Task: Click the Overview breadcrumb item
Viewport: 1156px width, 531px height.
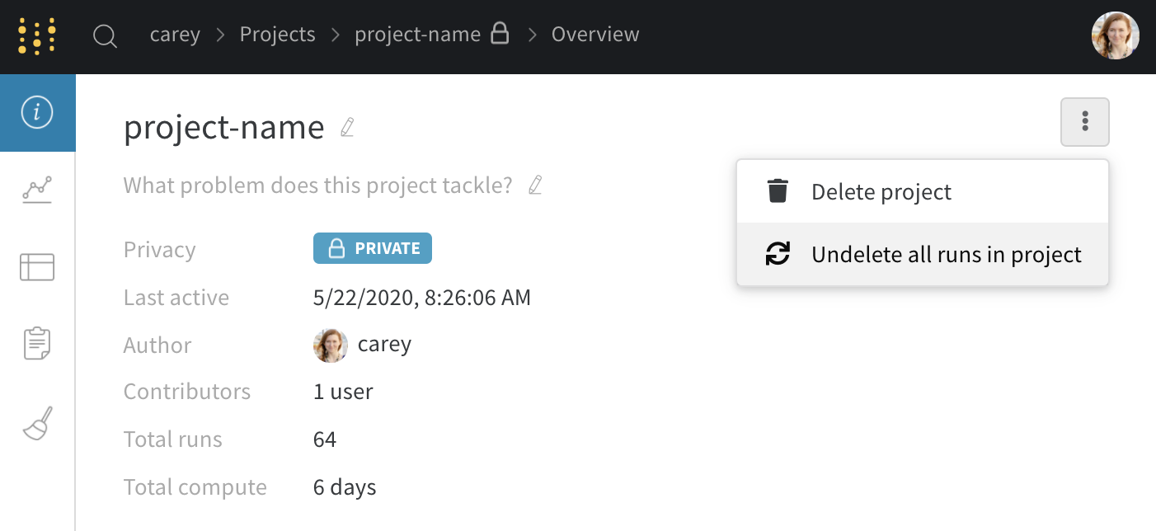Action: click(594, 35)
